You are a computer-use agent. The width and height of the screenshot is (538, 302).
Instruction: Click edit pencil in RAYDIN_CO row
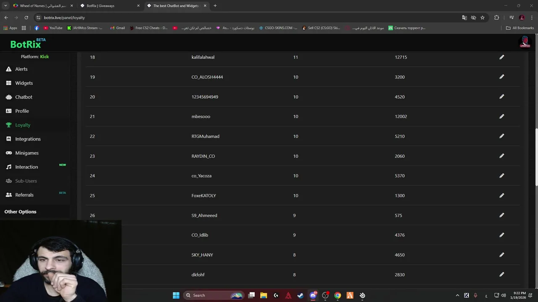coord(501,156)
